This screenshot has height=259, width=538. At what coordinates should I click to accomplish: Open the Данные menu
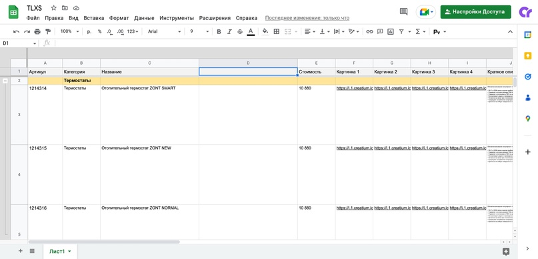tap(144, 18)
